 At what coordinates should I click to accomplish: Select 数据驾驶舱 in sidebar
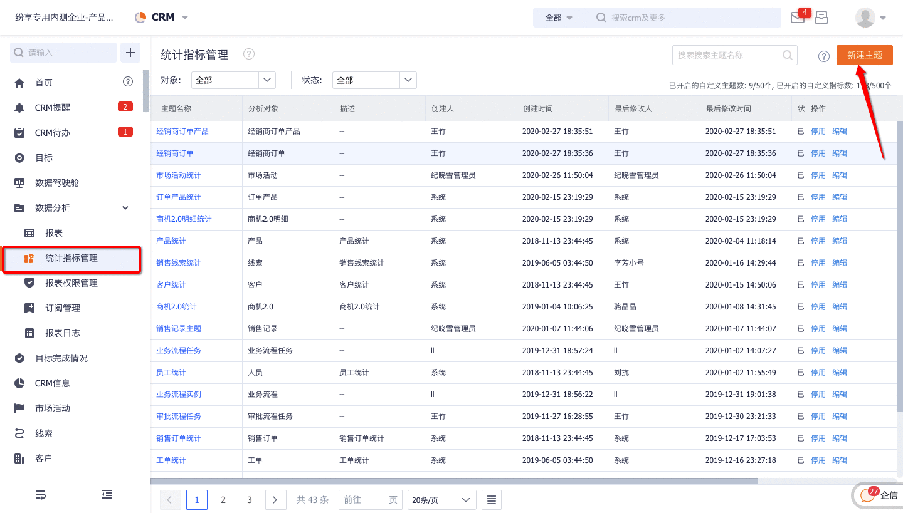pos(57,183)
